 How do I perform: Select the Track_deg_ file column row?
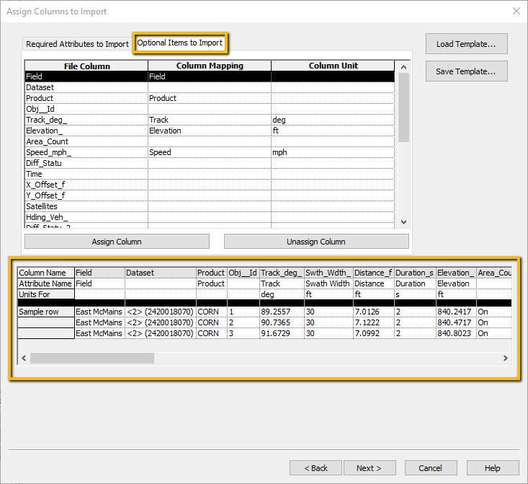(210, 120)
